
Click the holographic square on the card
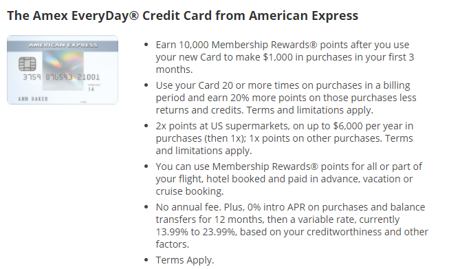pyautogui.click(x=63, y=70)
